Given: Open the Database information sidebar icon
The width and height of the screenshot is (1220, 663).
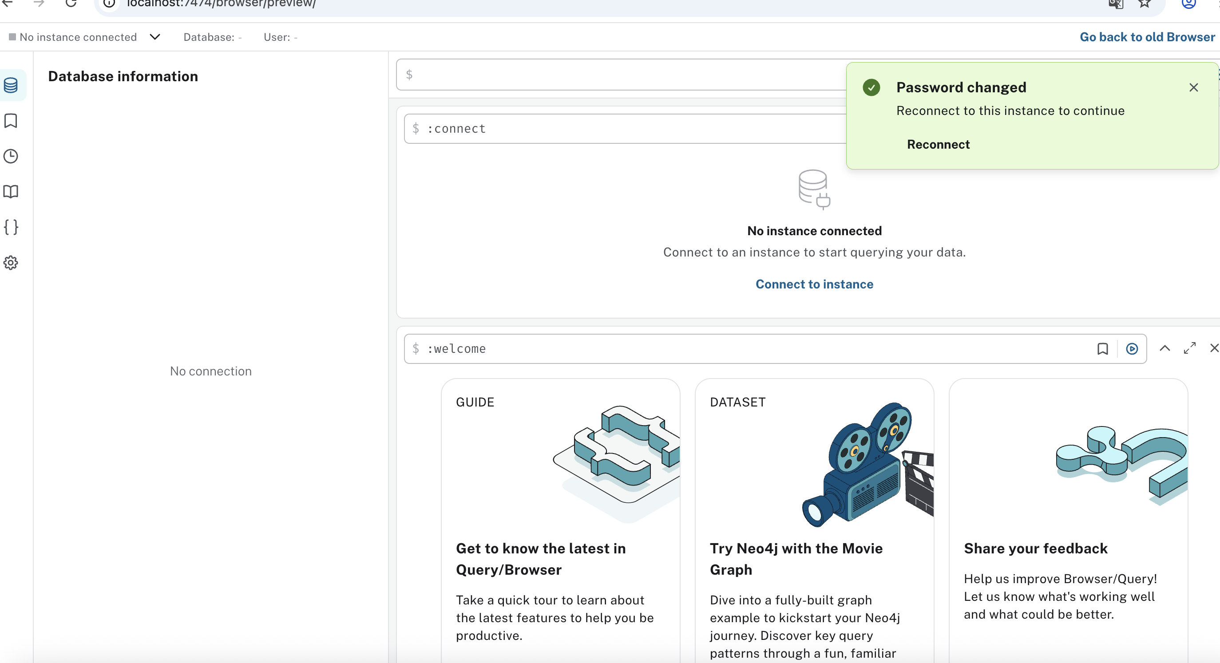Looking at the screenshot, I should pos(11,85).
